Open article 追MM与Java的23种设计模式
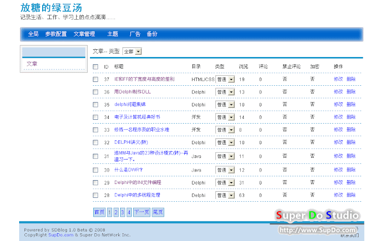 pyautogui.click(x=151, y=156)
